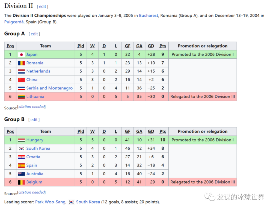Screen dimensions: 273x209
Task: Click the South Korea link in Group B table
Action: [38, 148]
